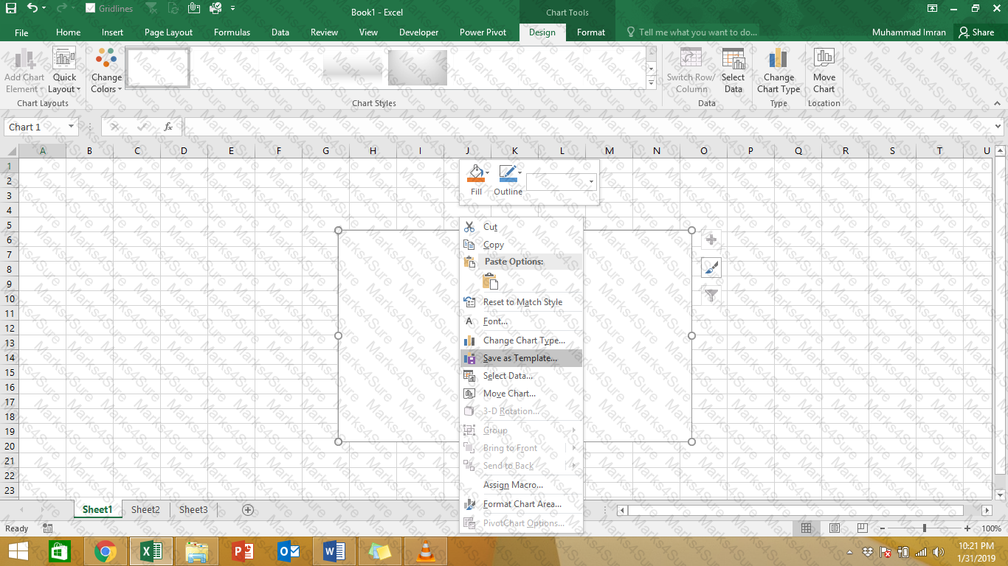Choose Font... from the context menu
The height and width of the screenshot is (566, 1008).
[521, 321]
